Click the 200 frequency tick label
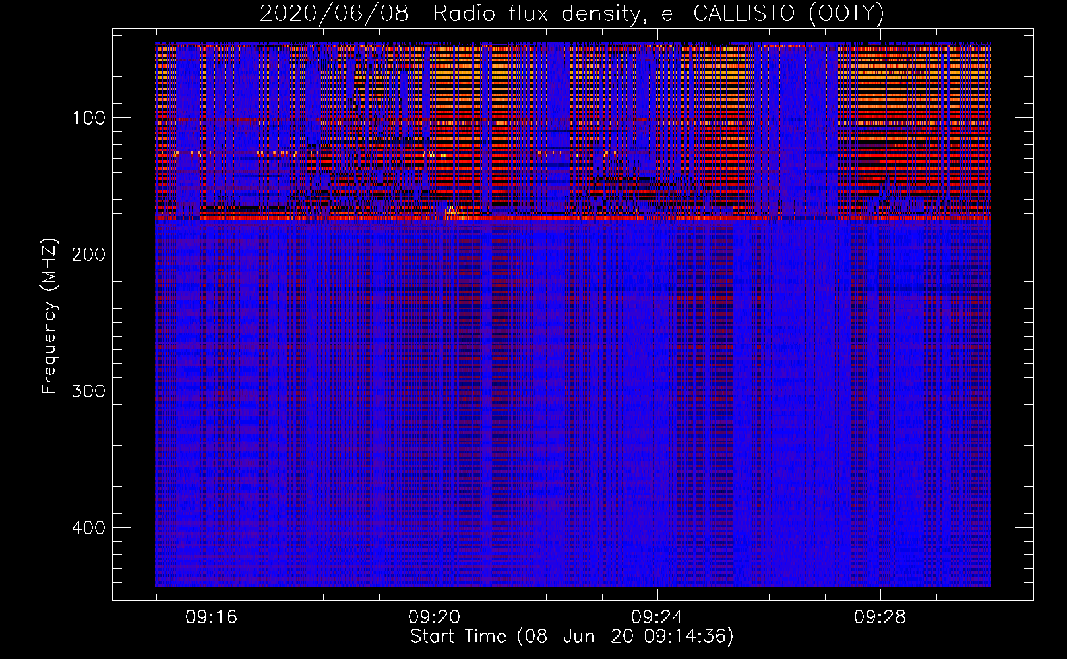Image resolution: width=1067 pixels, height=659 pixels. tap(88, 254)
